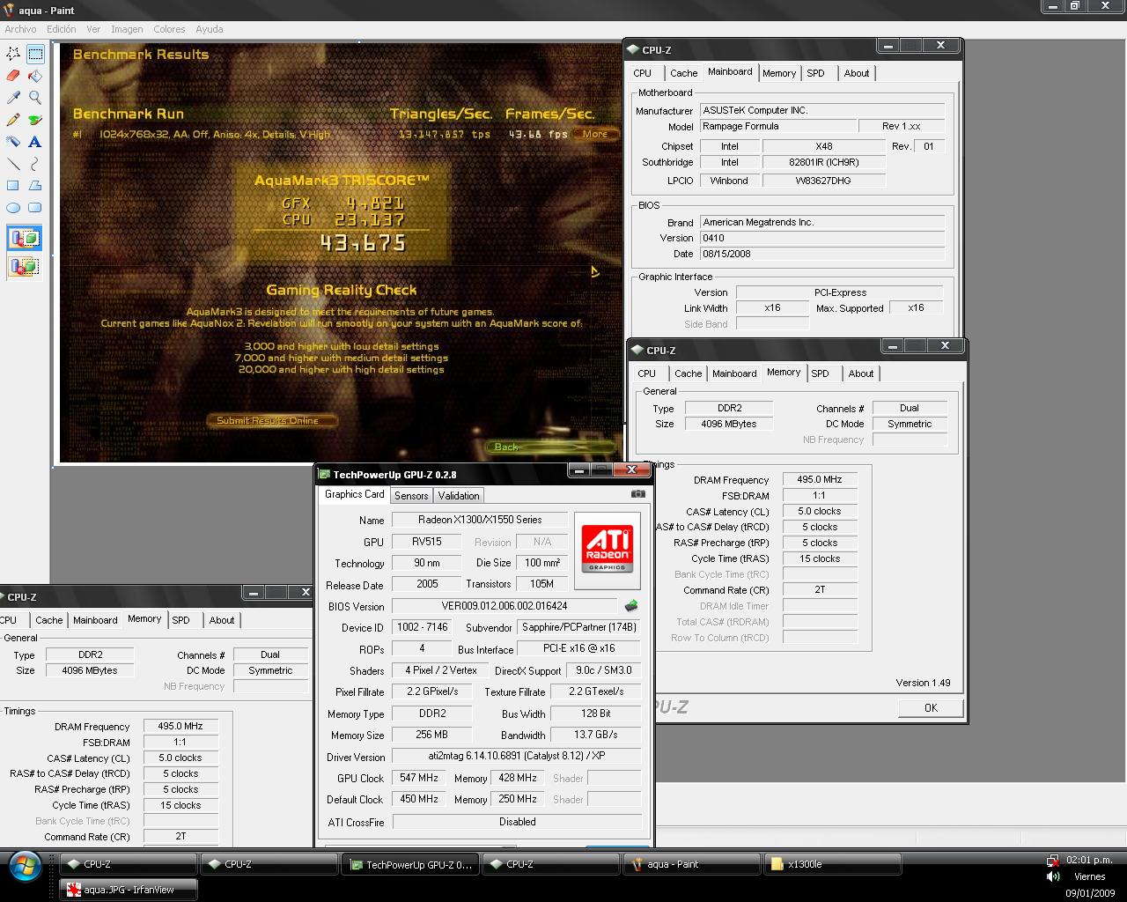Open the Colores menu in Paint
The image size is (1127, 902).
click(x=169, y=29)
